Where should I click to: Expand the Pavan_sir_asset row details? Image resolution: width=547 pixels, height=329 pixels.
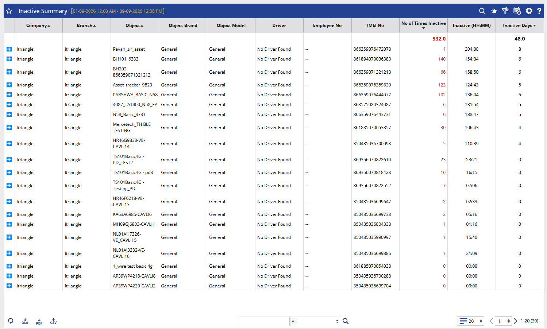click(x=9, y=49)
